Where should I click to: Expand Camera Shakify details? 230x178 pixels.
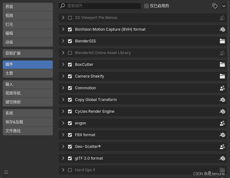(63, 76)
